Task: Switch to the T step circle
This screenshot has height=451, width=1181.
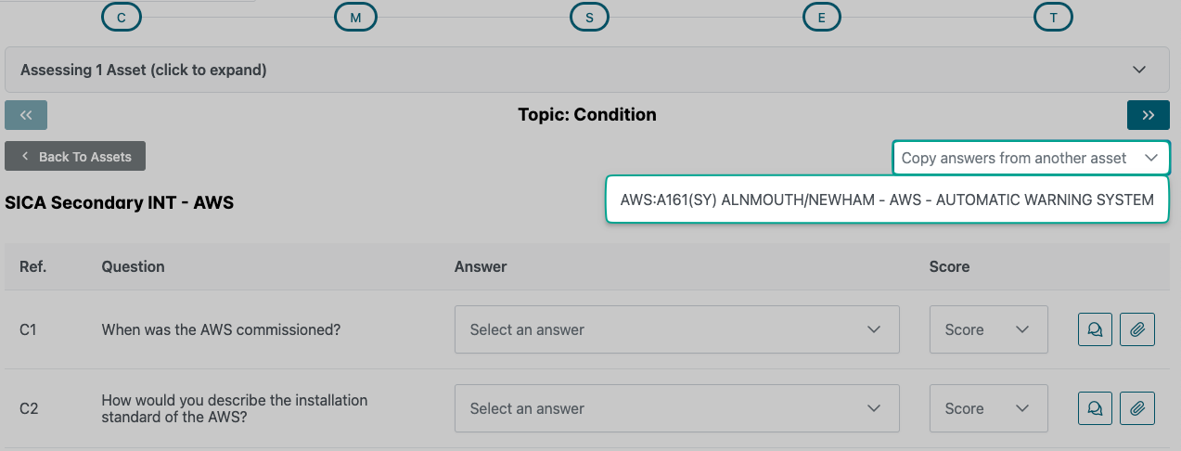Action: click(1053, 17)
